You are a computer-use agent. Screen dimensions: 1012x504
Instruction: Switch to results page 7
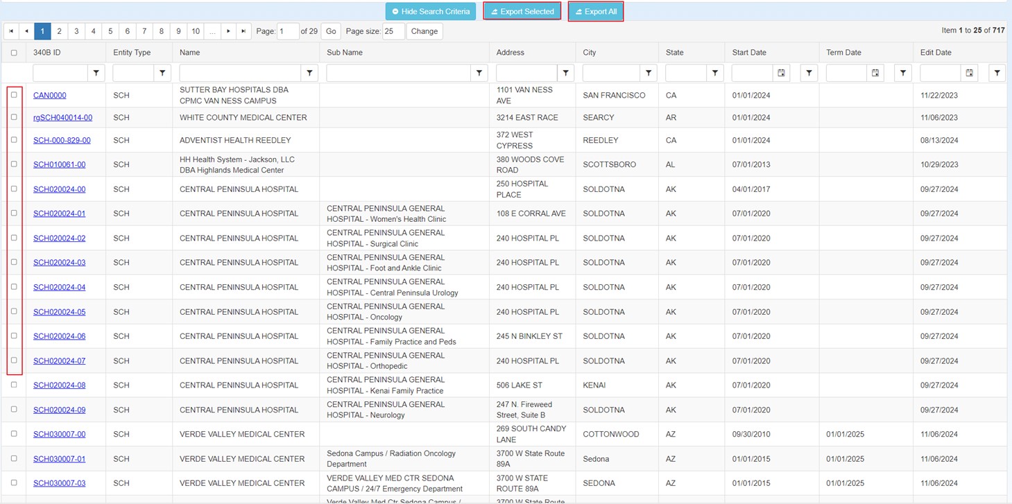(x=144, y=31)
